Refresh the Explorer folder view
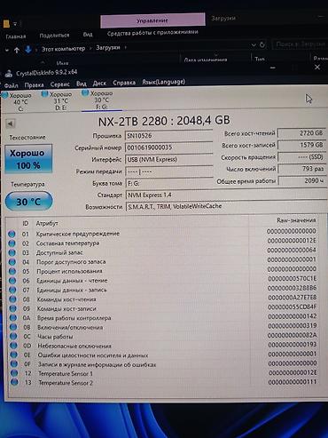Viewport: 328px width, 438px height. (x=262, y=44)
